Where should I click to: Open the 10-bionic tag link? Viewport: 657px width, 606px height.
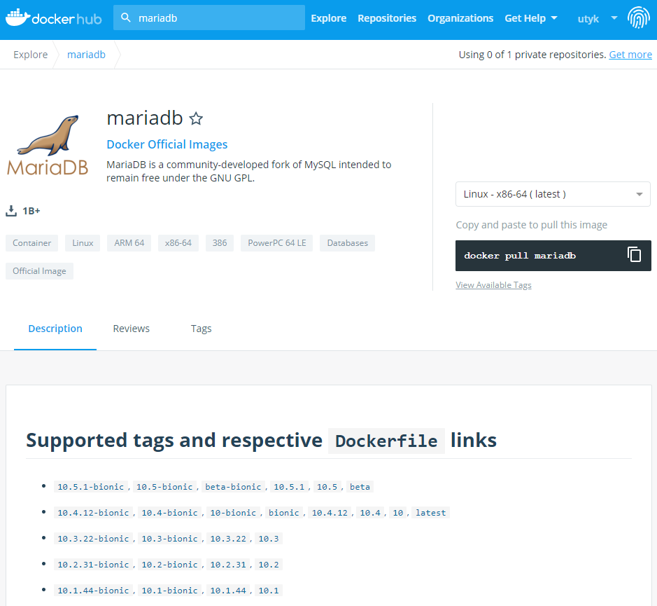point(233,513)
